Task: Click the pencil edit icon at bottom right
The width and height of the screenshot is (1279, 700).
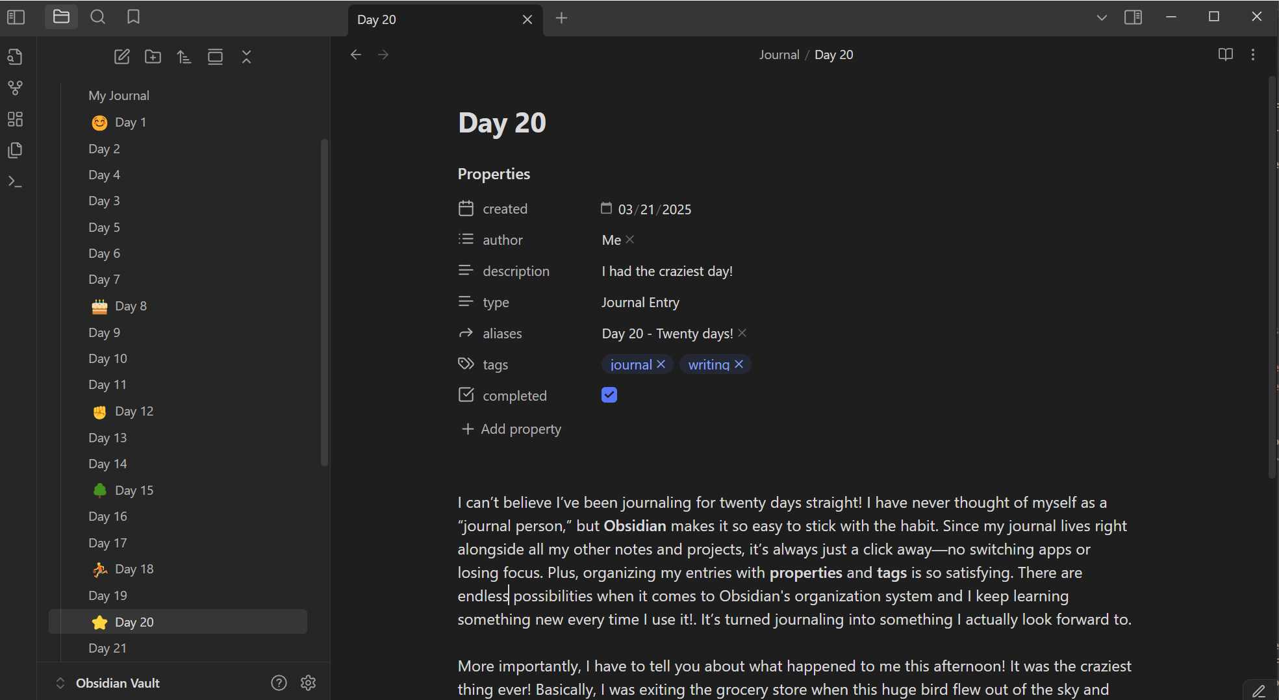Action: 1259,691
